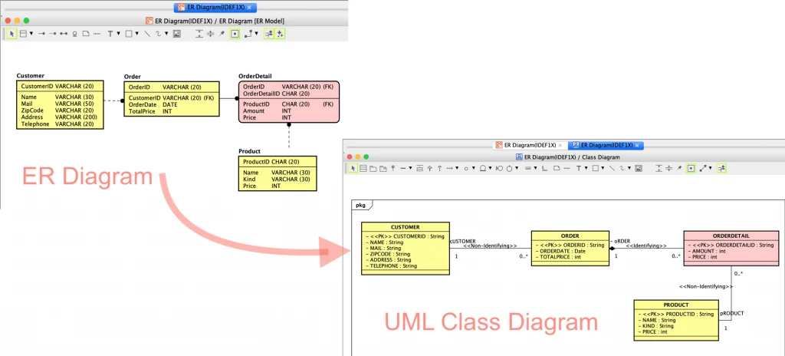
Task: Pick the Class tool in Class Diagram toolbar
Action: click(363, 169)
